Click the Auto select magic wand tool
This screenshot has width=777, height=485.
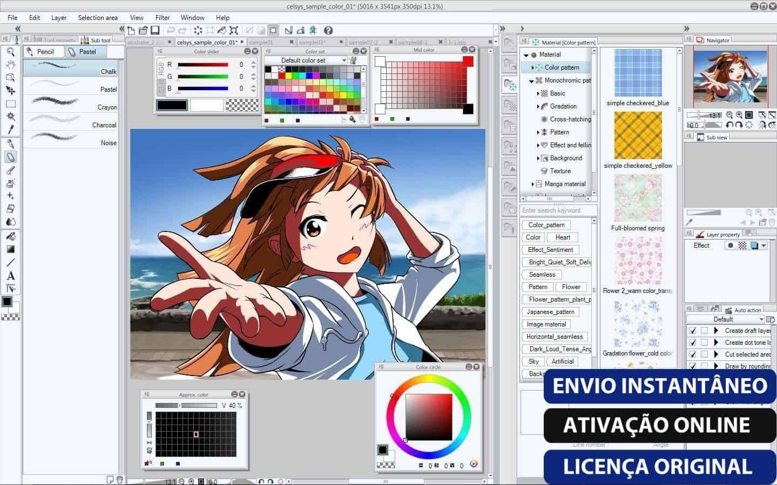pos(10,117)
